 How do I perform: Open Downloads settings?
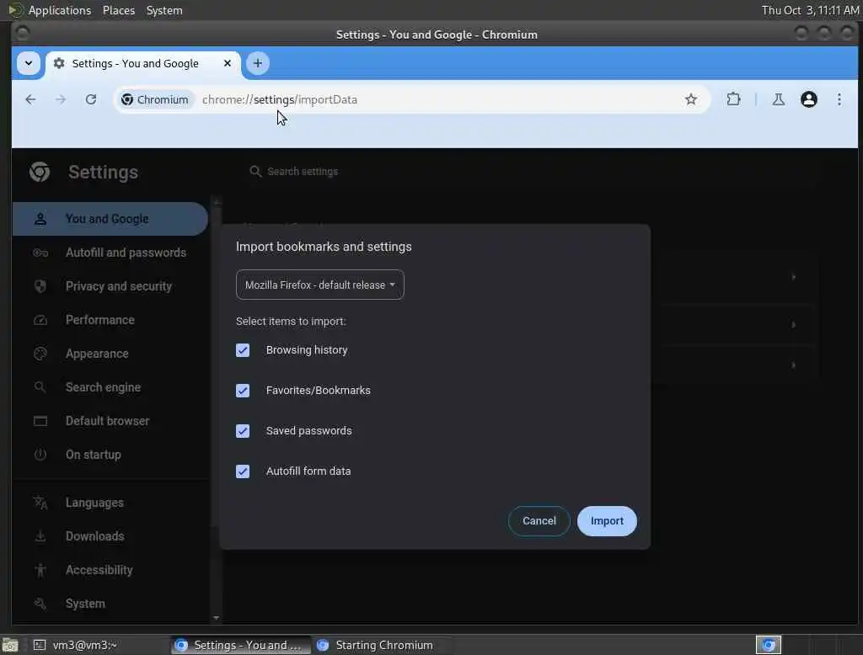tap(110, 536)
